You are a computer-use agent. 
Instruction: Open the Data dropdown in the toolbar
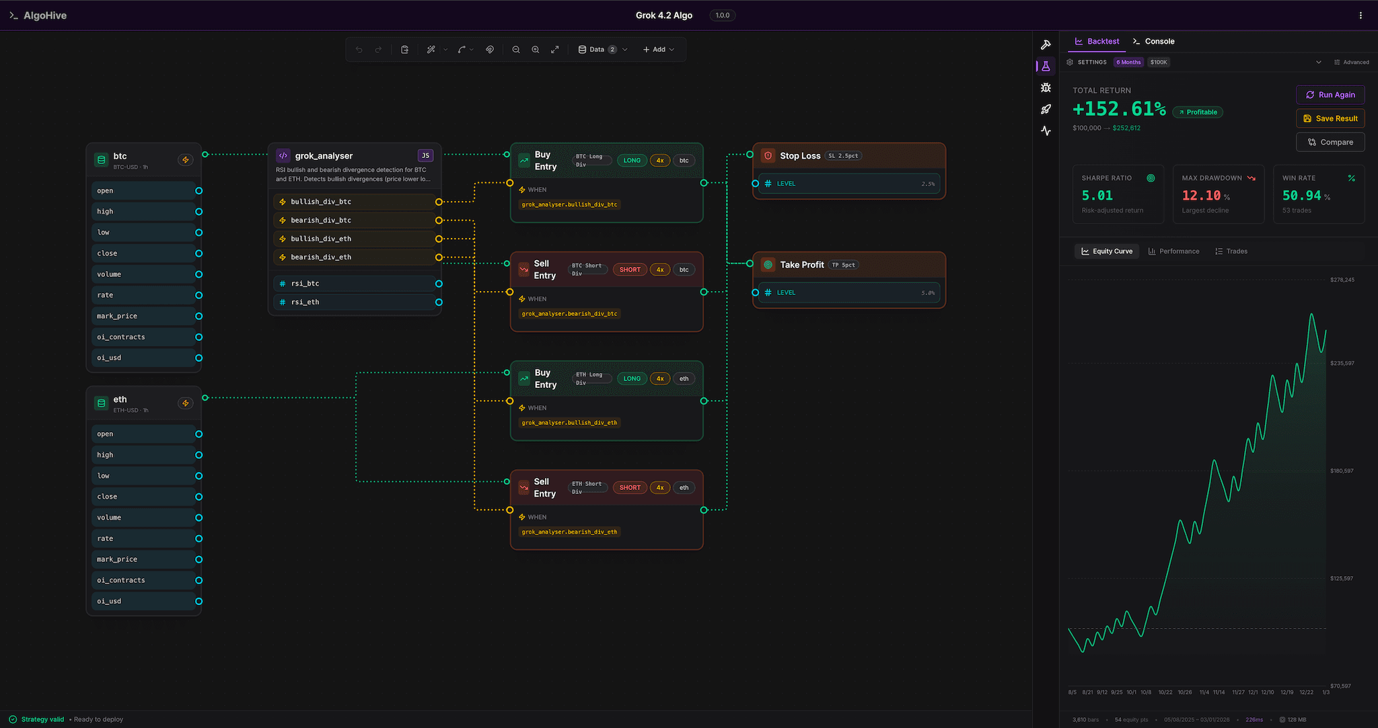[x=602, y=49]
